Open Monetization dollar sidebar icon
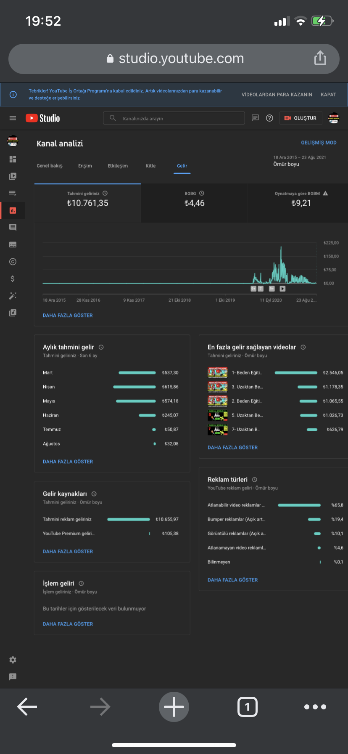The width and height of the screenshot is (348, 754). point(13,279)
